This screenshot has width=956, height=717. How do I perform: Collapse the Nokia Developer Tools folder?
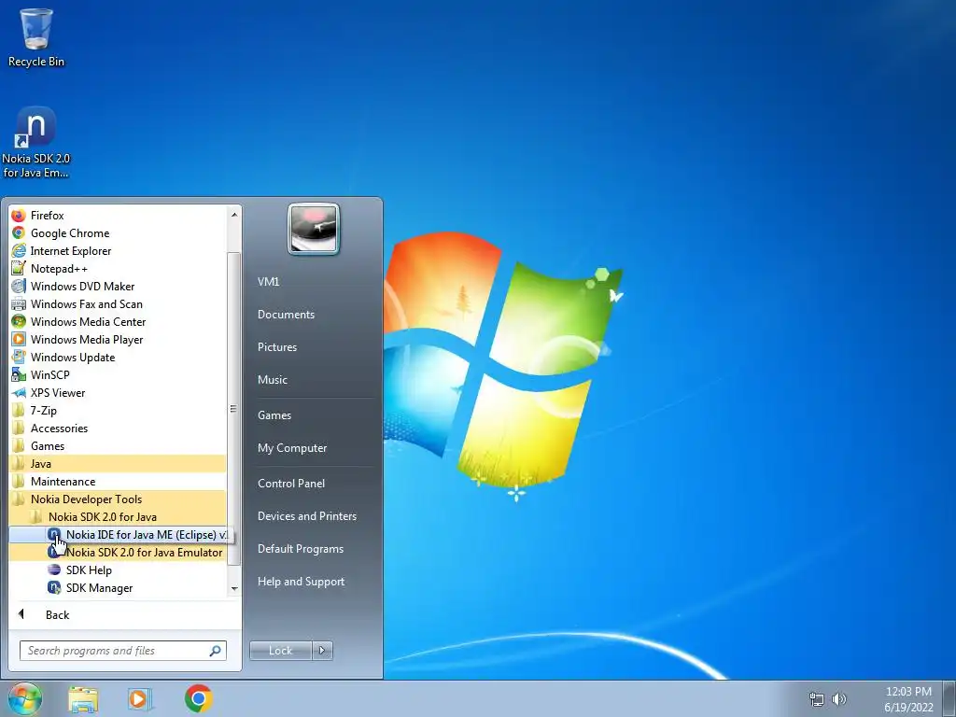tap(118, 499)
